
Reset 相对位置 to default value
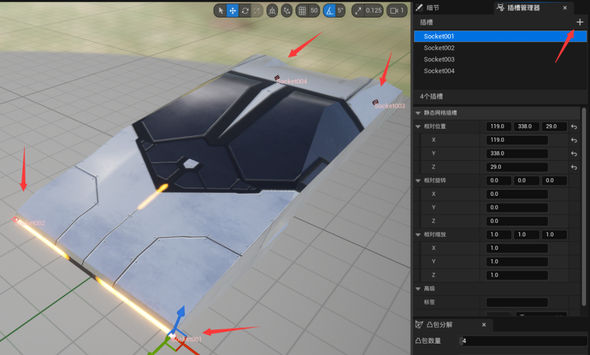click(x=574, y=126)
